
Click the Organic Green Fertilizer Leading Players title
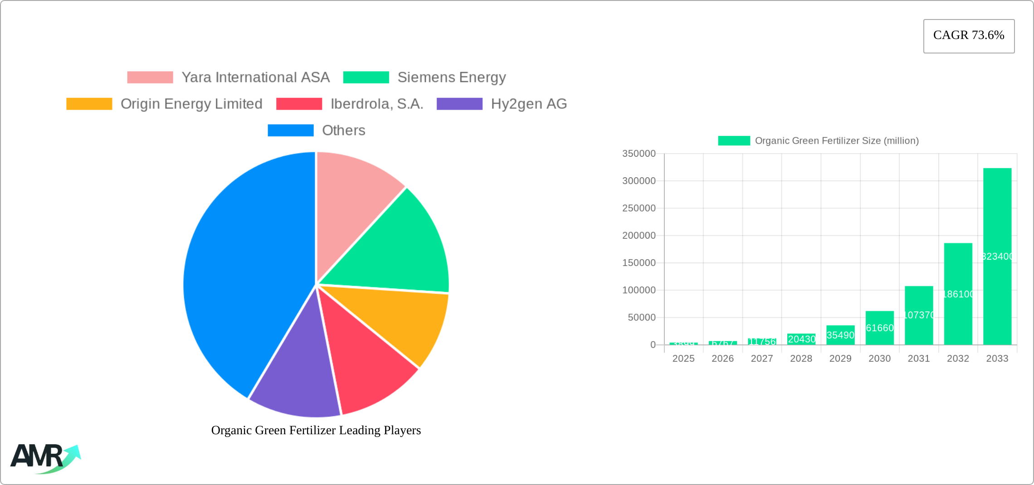coord(316,430)
